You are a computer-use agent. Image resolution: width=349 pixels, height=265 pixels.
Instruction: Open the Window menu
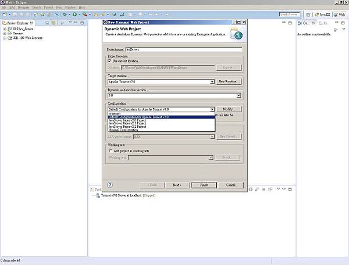click(70, 8)
